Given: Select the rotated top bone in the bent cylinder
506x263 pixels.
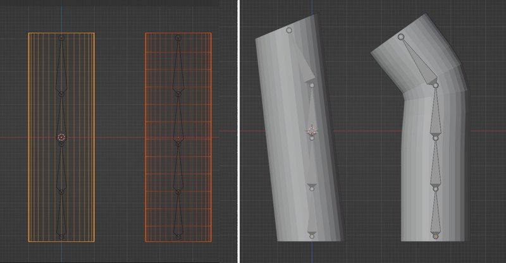Looking at the screenshot, I should pyautogui.click(x=419, y=61).
